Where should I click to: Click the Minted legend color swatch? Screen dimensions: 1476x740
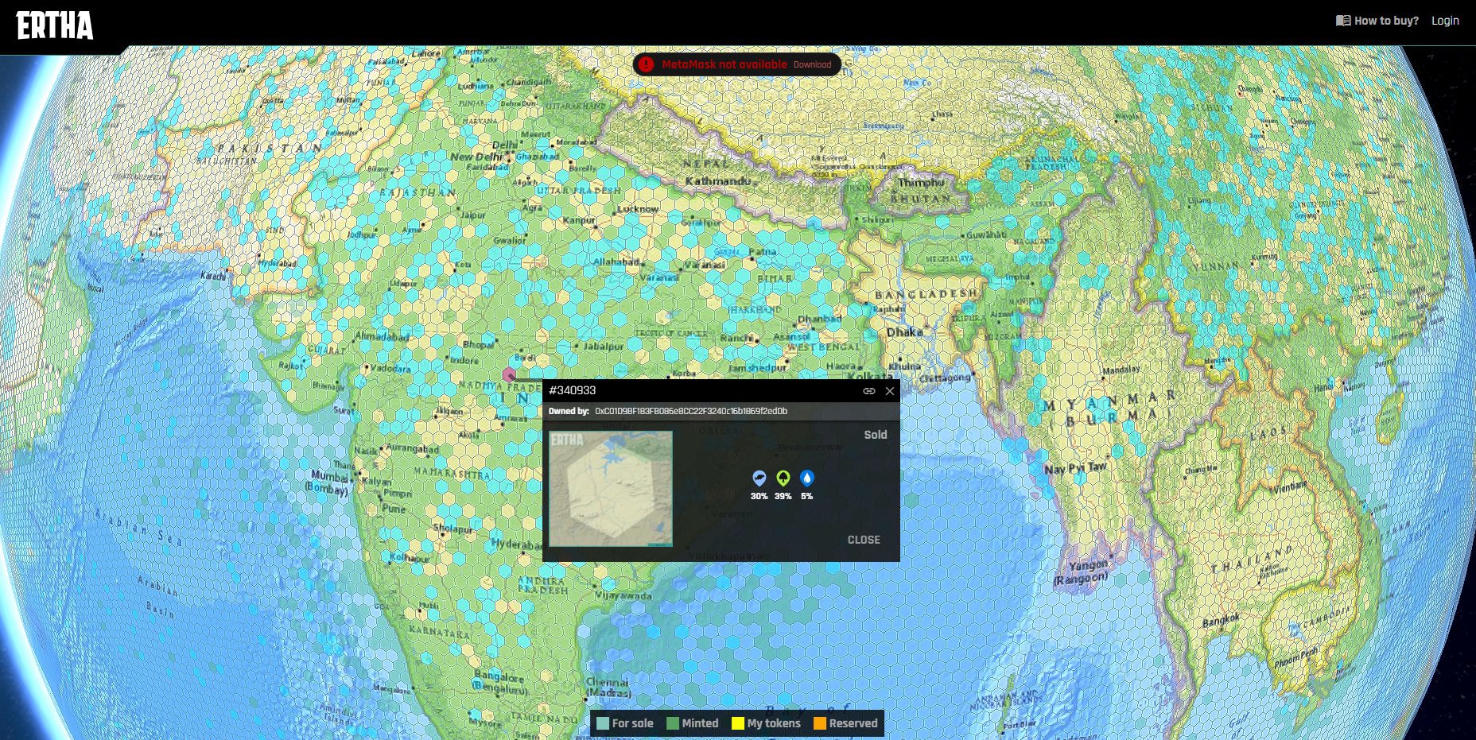click(673, 723)
